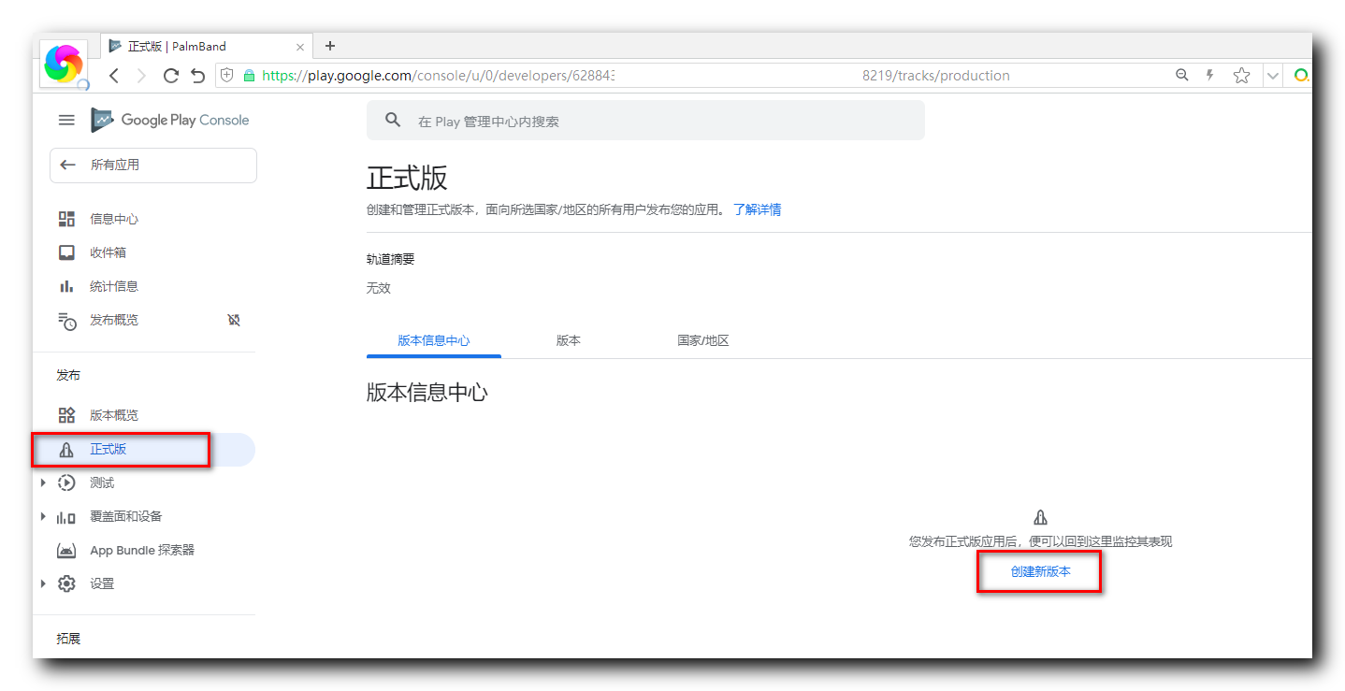Click the 设置 gear icon
The width and height of the screenshot is (1345, 691).
click(x=66, y=583)
